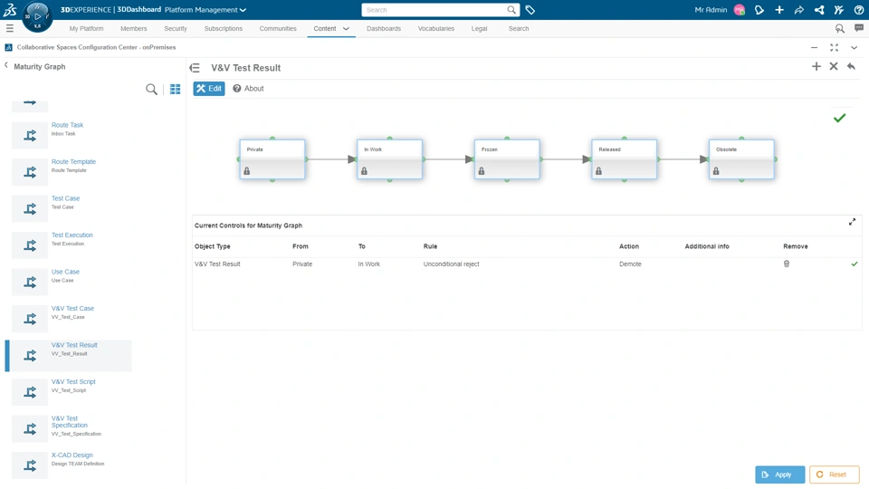869x489 pixels.
Task: Click the Apply button
Action: coord(779,475)
